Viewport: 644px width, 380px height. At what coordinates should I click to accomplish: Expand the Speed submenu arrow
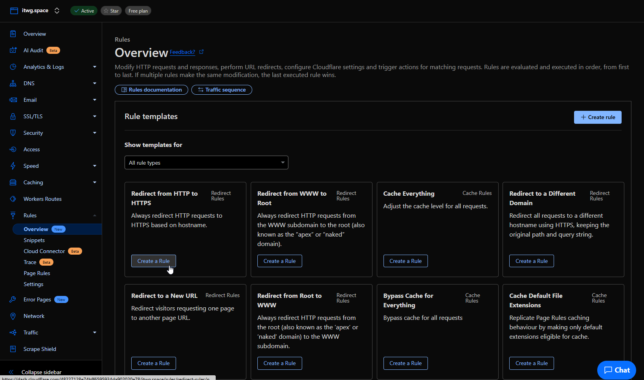click(x=95, y=166)
